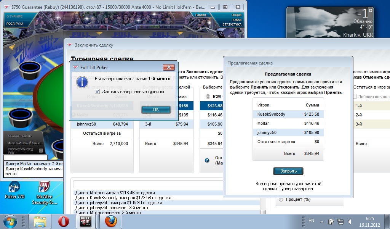Click EN language indicator
The width and height of the screenshot is (390, 229).
311,221
